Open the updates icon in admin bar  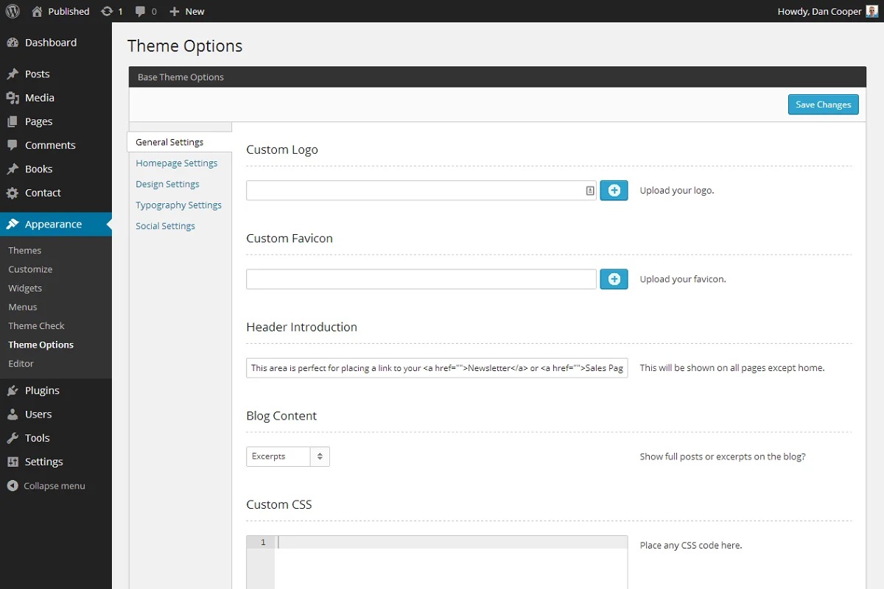(108, 12)
